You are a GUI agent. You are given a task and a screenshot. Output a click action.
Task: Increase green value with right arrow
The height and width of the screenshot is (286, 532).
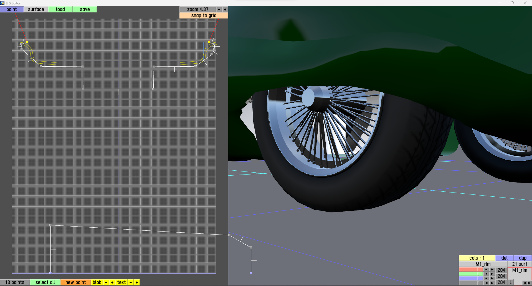point(492,274)
